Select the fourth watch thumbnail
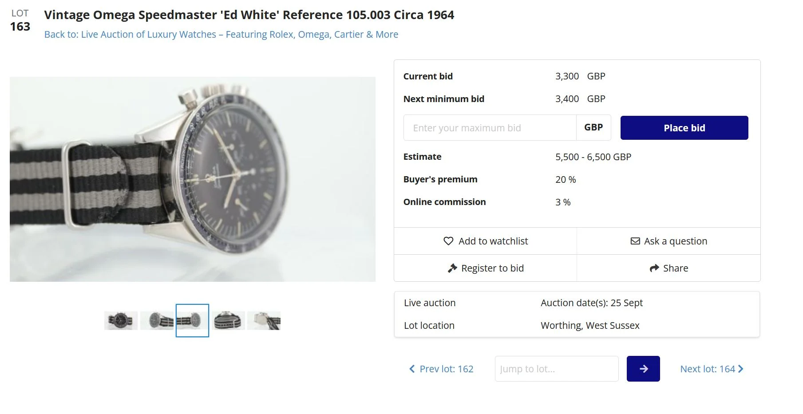 pyautogui.click(x=228, y=320)
